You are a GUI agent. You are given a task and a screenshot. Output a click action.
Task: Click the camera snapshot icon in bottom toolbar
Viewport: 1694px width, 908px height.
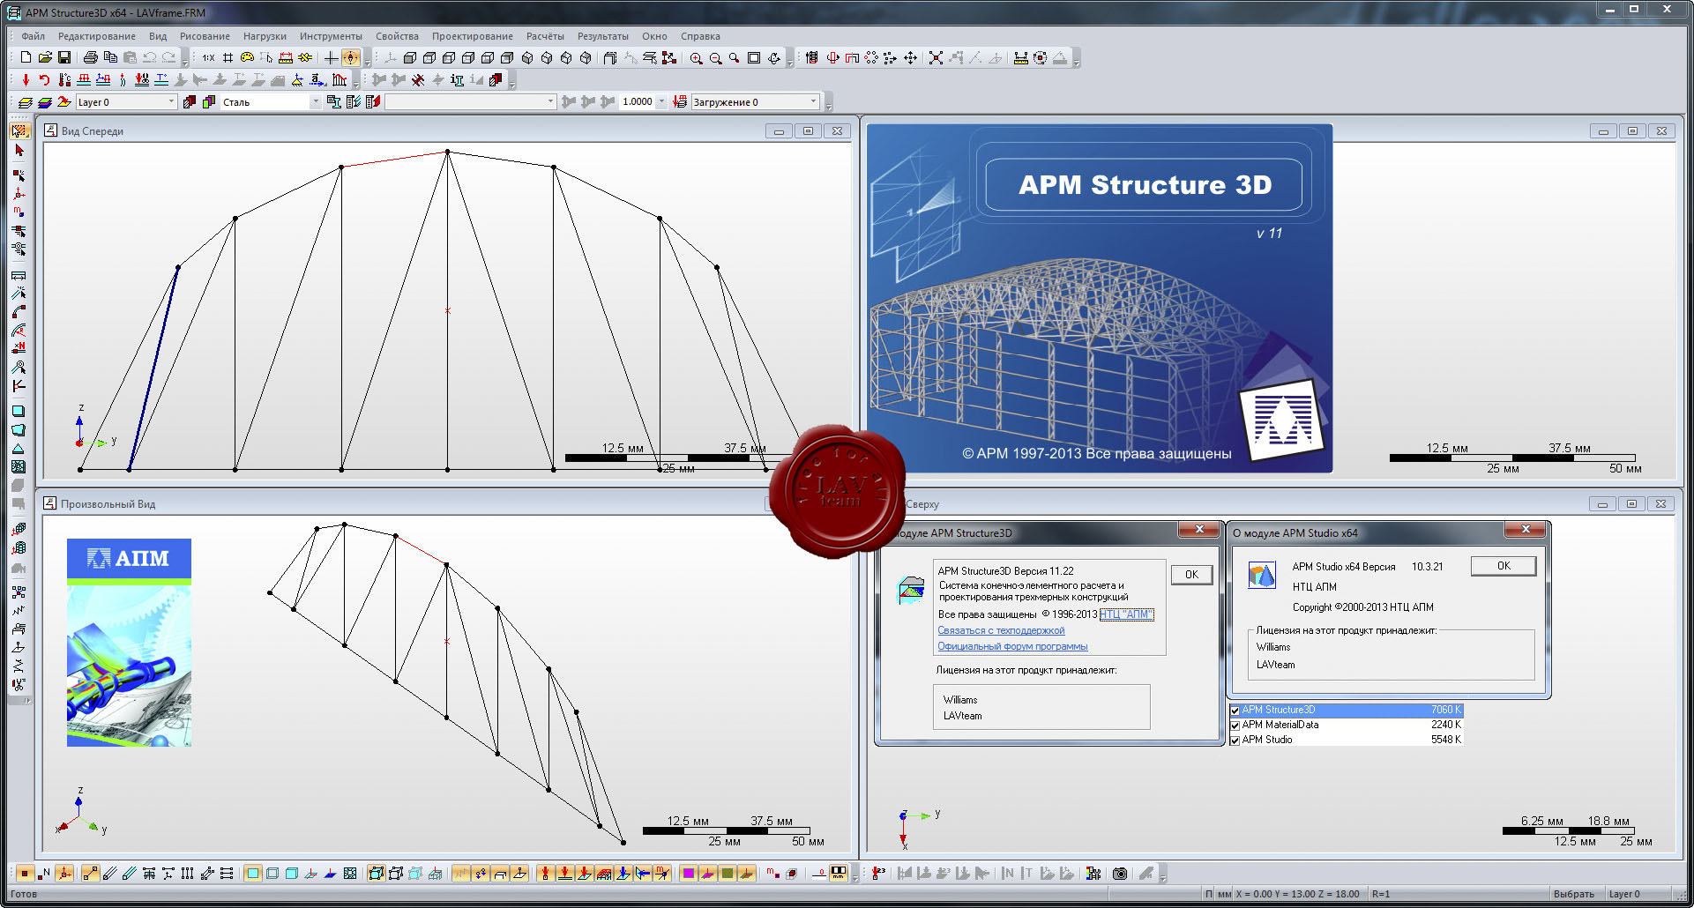(1120, 874)
